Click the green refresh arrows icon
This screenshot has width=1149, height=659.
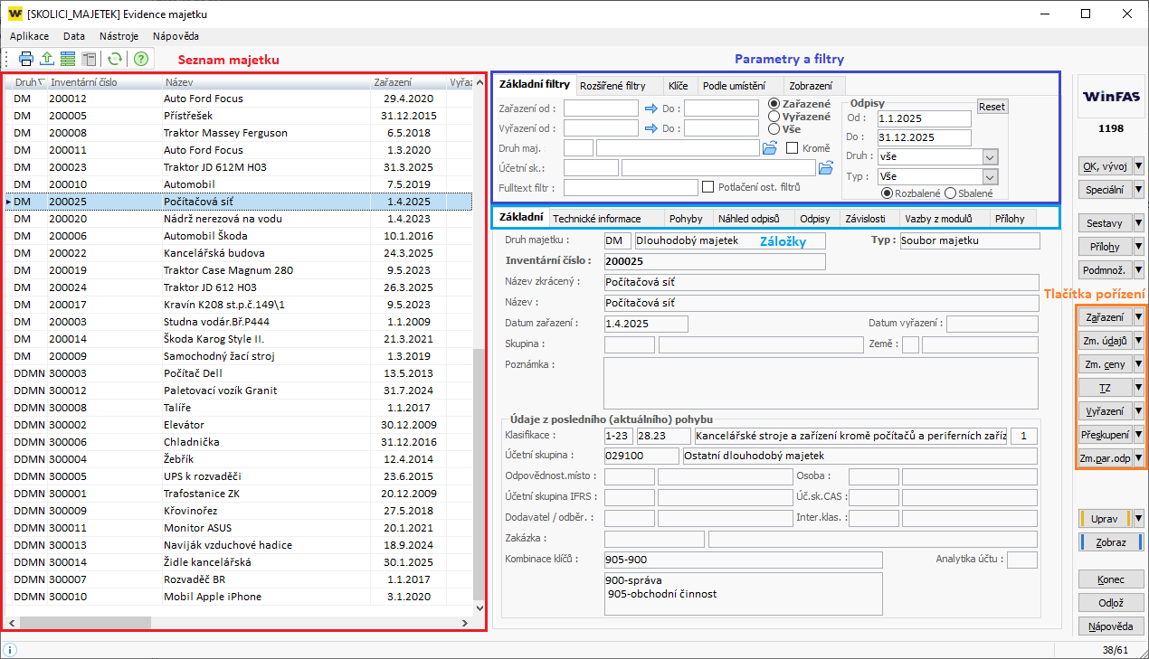(115, 59)
